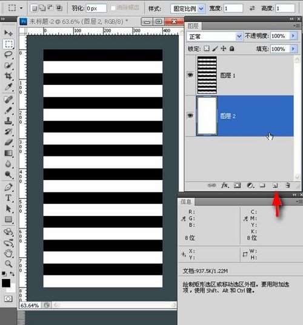Select the Eyedropper tool in toolbox
Viewport: 303px width, 325px height.
click(x=8, y=87)
